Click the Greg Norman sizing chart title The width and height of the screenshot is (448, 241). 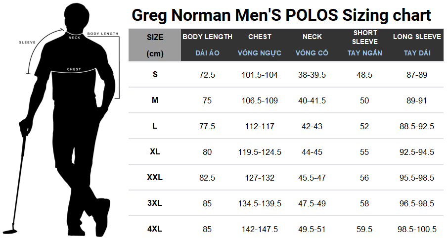(281, 15)
